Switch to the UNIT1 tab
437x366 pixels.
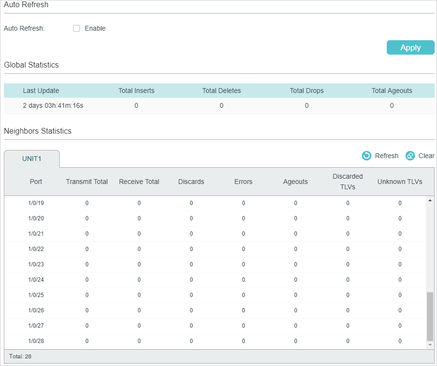32,159
